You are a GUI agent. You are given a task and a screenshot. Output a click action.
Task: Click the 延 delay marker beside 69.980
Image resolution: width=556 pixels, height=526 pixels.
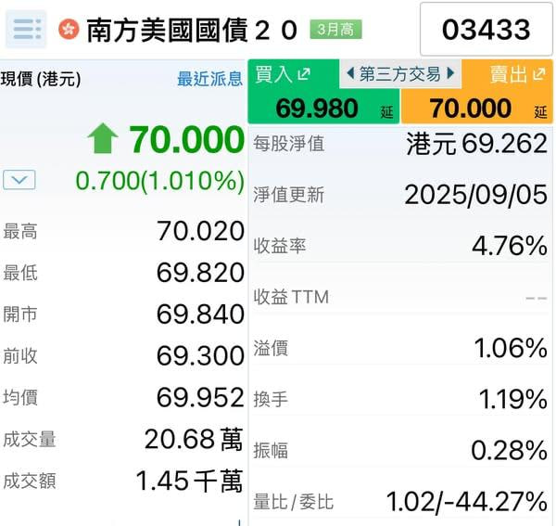coord(386,112)
